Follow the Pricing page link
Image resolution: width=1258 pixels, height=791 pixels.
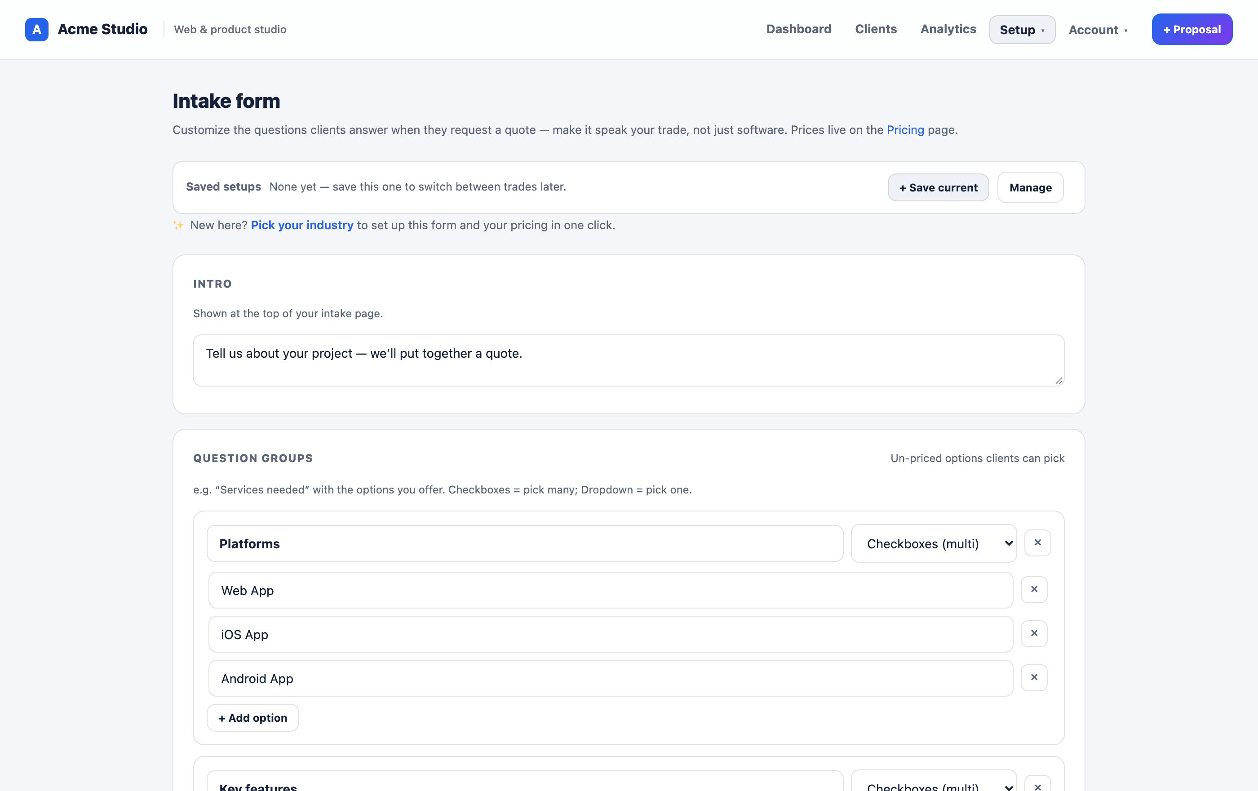[905, 130]
